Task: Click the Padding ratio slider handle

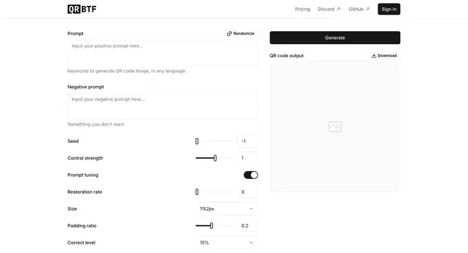Action: pos(211,226)
